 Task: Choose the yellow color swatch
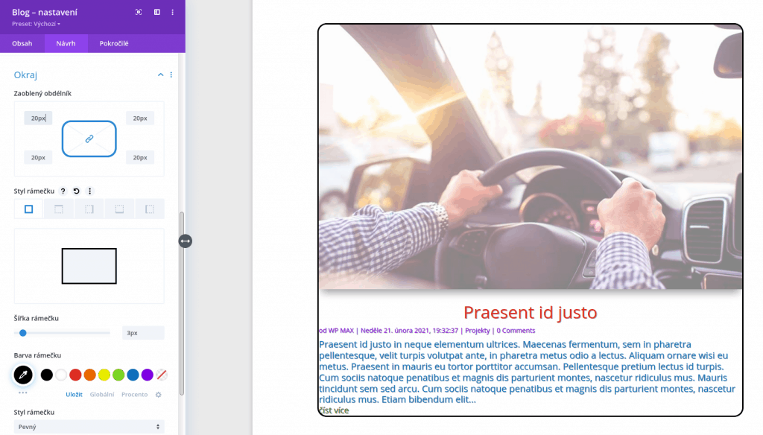coord(104,375)
